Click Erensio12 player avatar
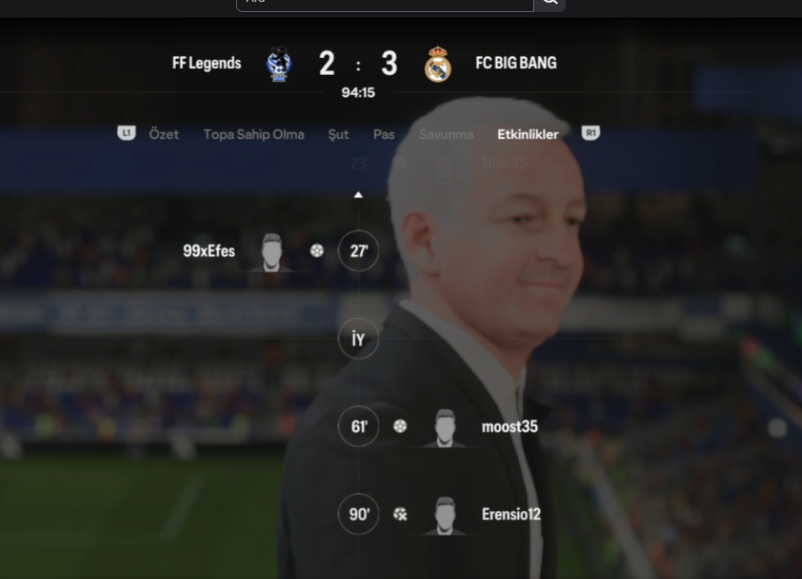Image resolution: width=802 pixels, height=579 pixels. tap(445, 515)
